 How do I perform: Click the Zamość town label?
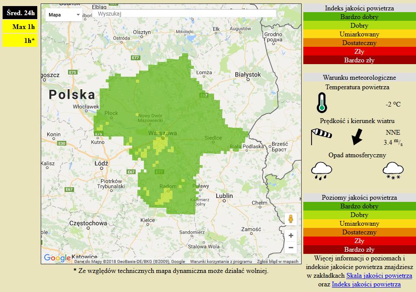(x=251, y=229)
